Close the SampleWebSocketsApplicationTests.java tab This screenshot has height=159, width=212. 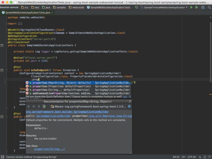point(52,12)
